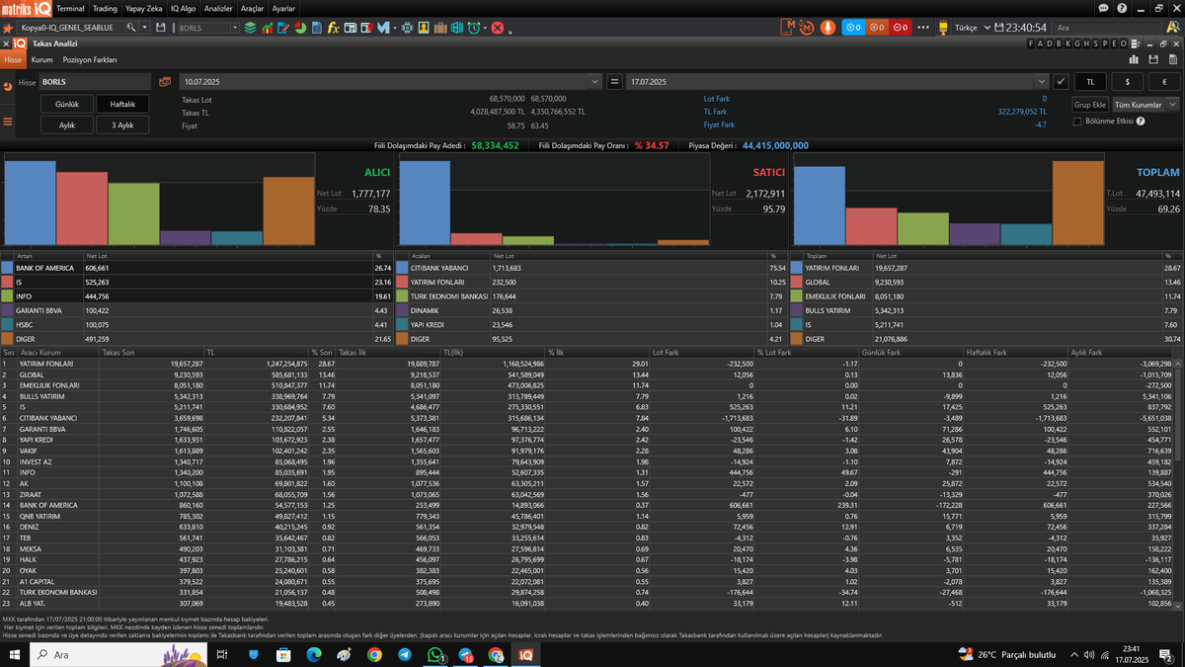Open the question mark help icon
This screenshot has height=667, width=1185.
click(x=1123, y=7)
